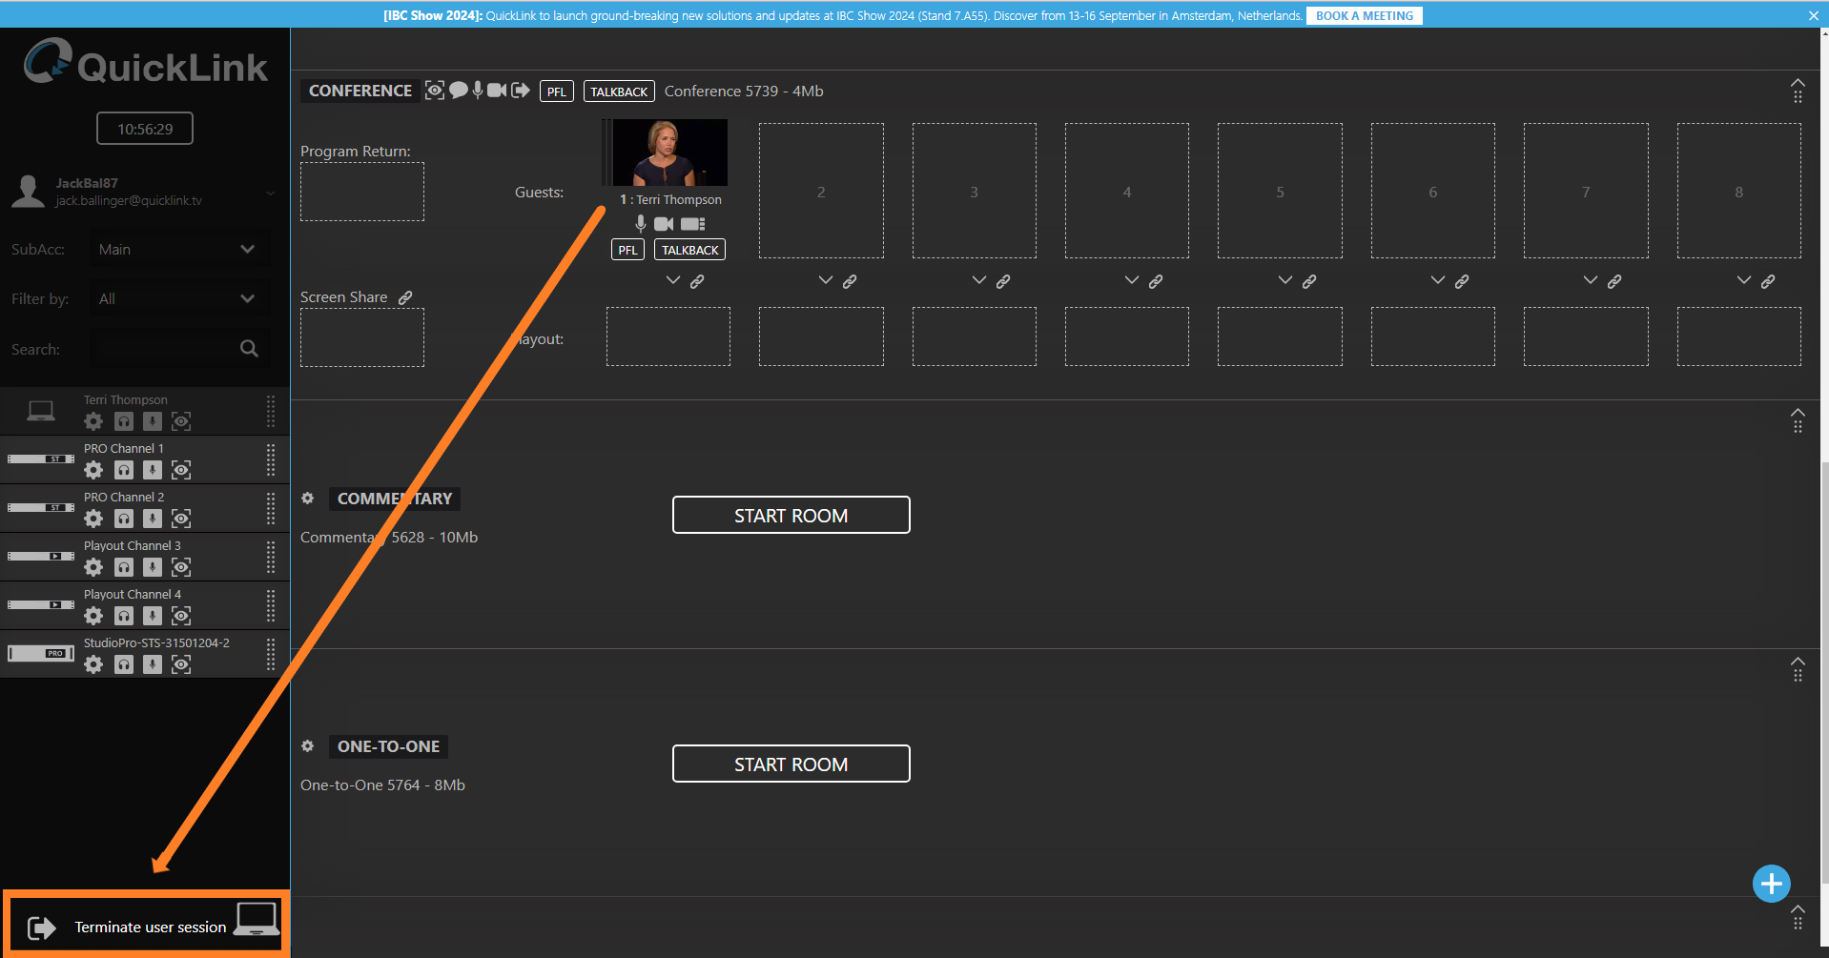Expand the JackBal87 account chevron
Image resolution: width=1829 pixels, height=958 pixels.
click(x=271, y=193)
